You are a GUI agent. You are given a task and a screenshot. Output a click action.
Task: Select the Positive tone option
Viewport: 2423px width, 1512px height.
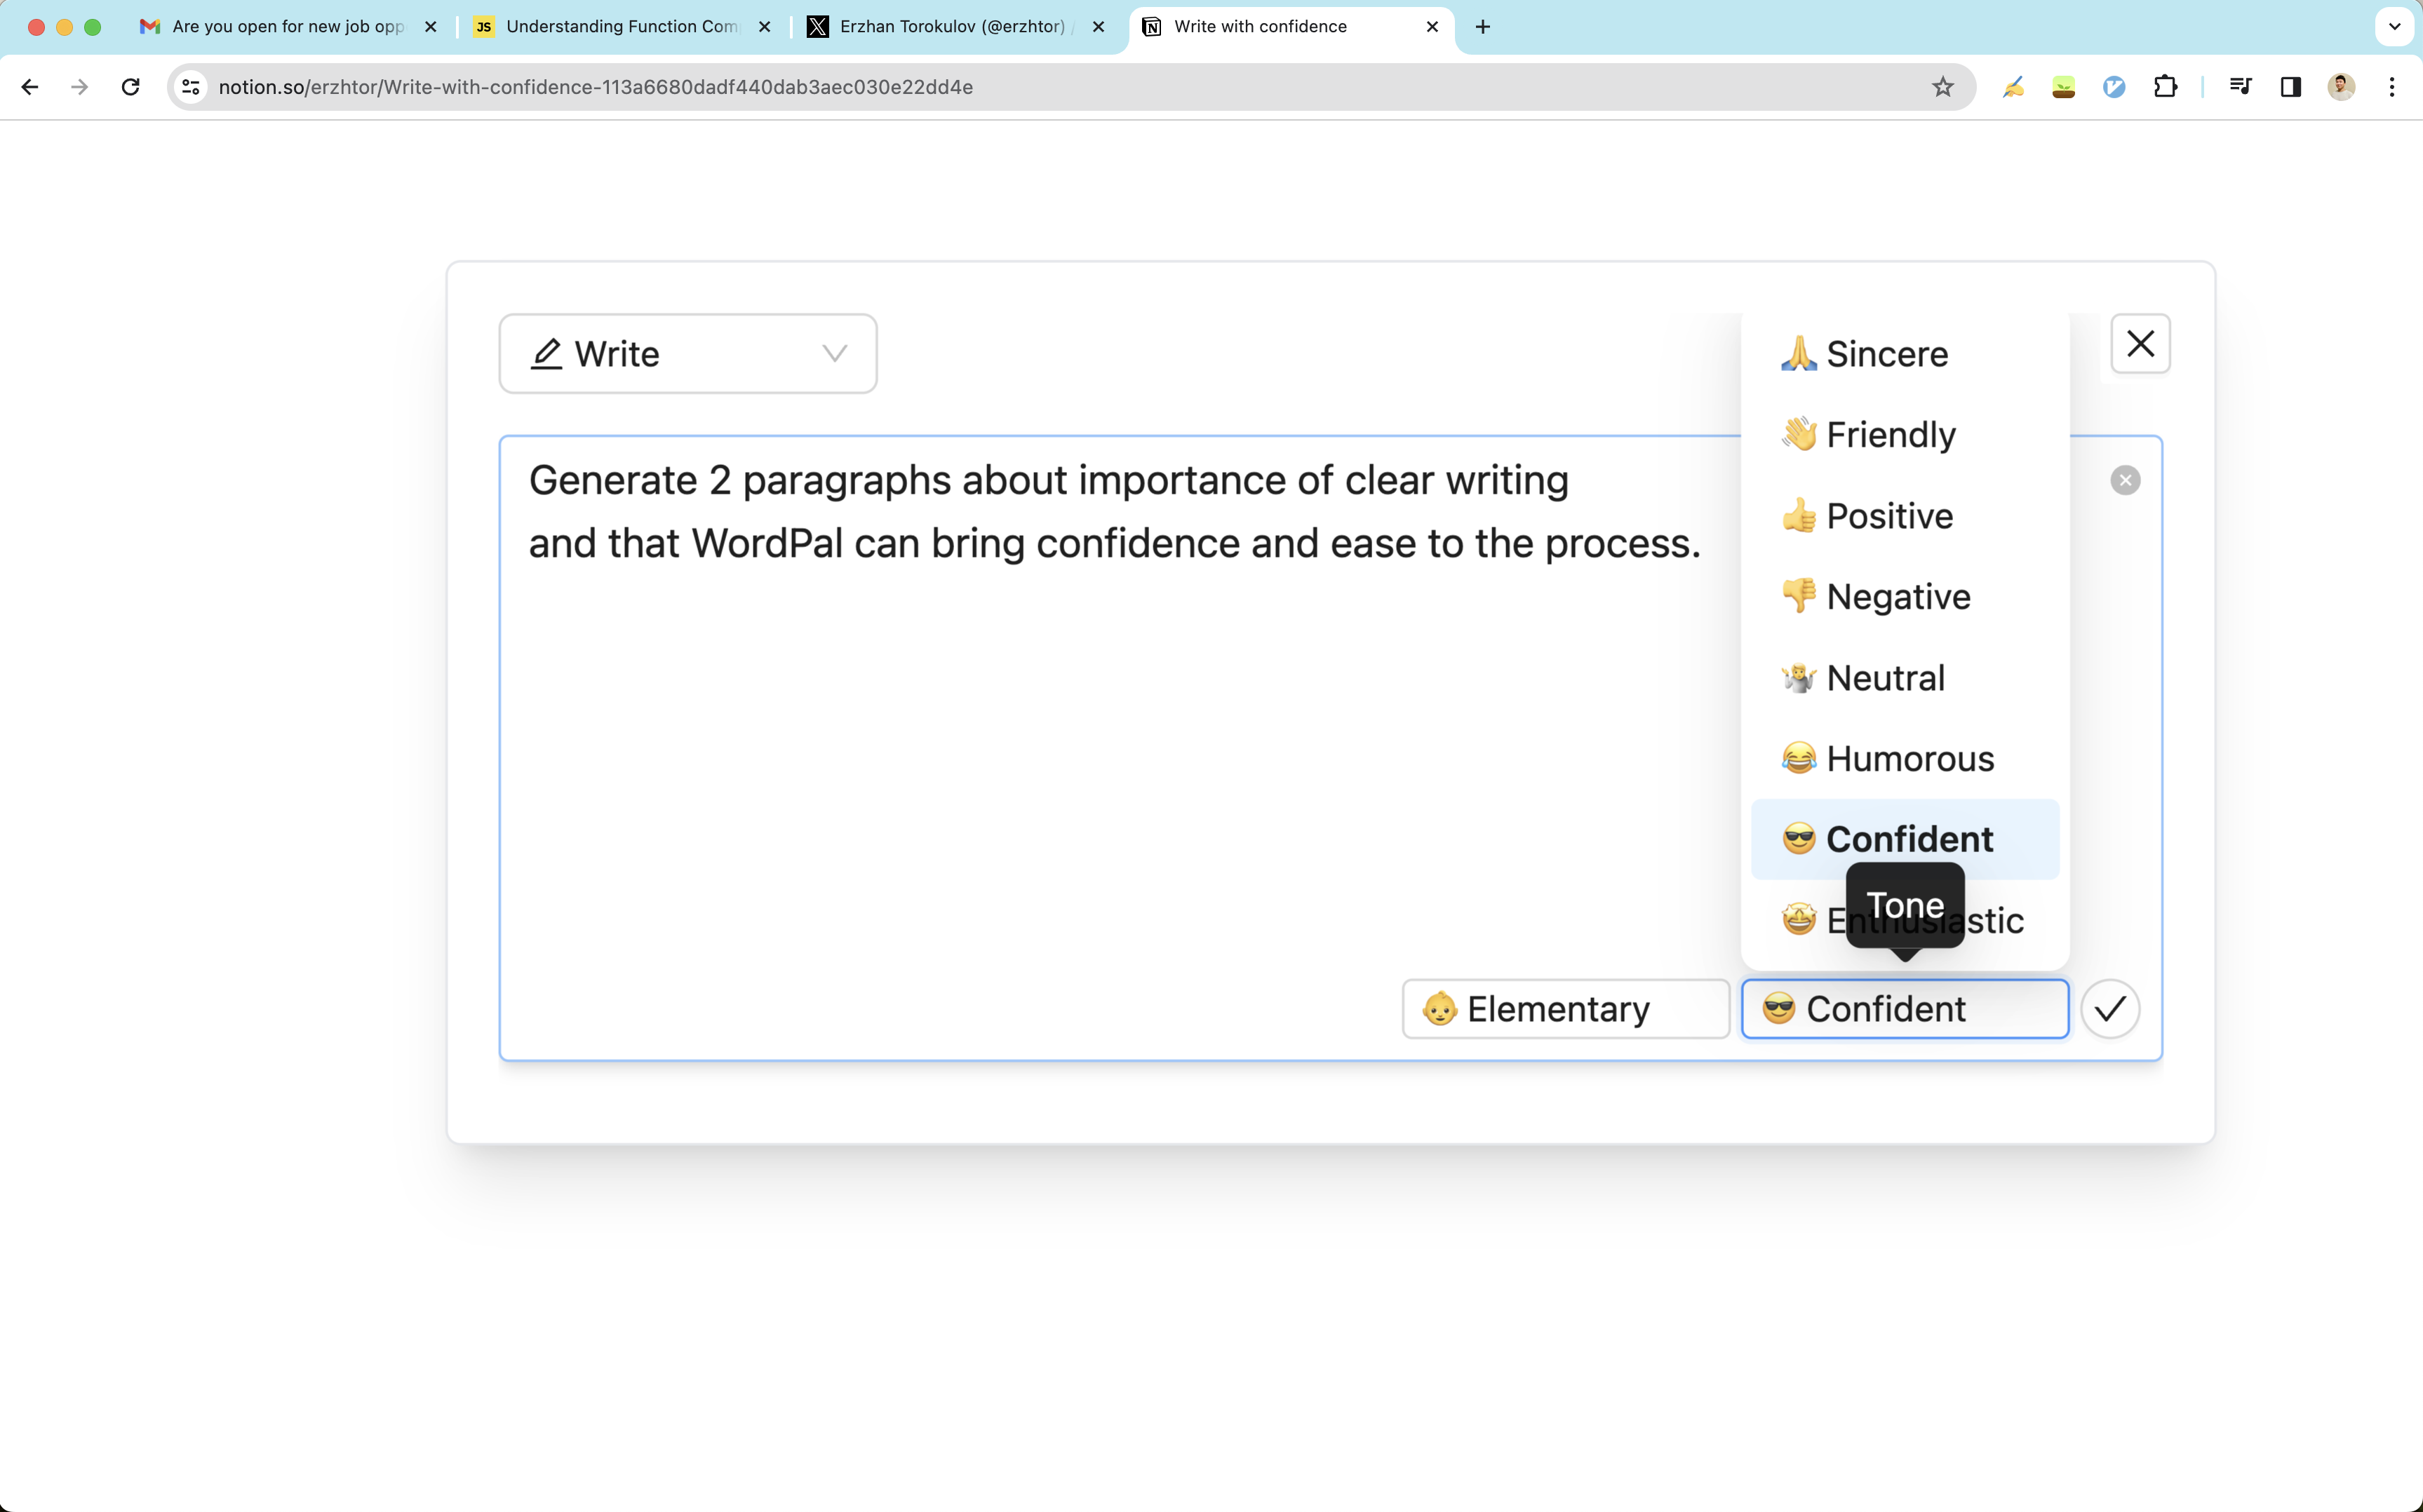click(x=1905, y=516)
